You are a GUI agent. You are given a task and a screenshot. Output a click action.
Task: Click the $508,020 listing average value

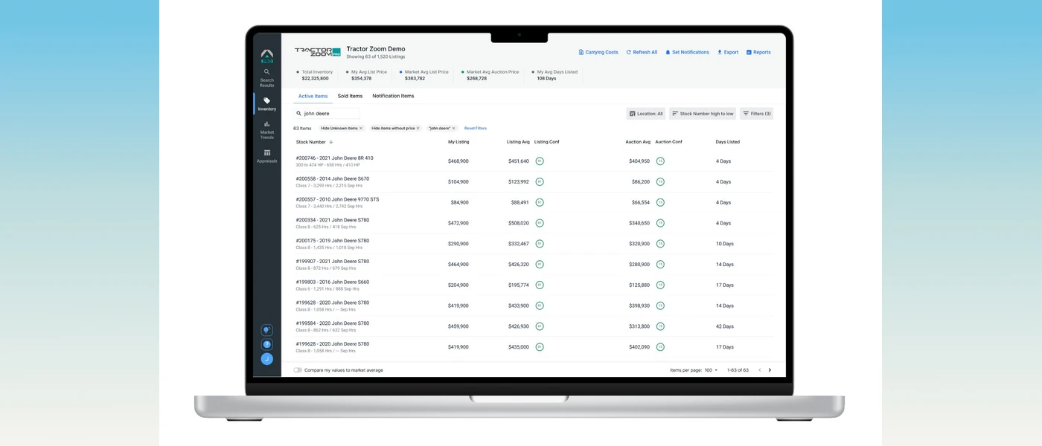coord(519,223)
